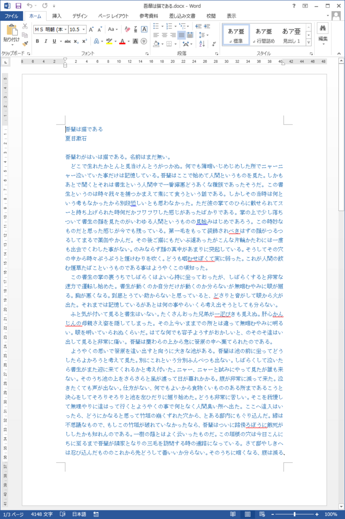
Task: Switch to read mode view icon
Action: coord(233,514)
